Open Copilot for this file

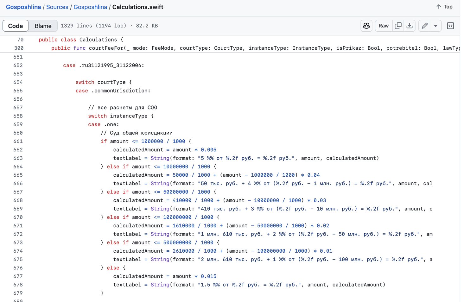click(366, 26)
